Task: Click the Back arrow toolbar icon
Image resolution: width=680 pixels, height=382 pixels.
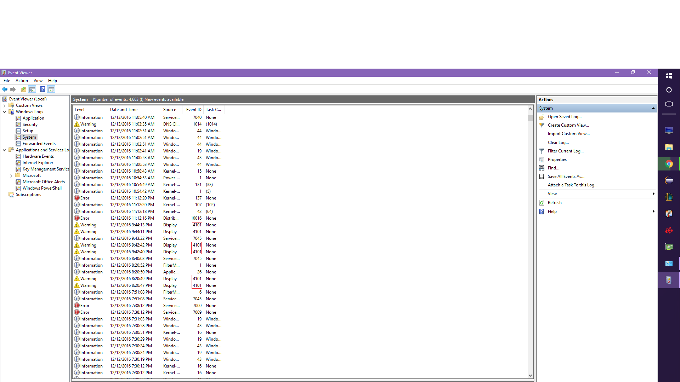Action: pyautogui.click(x=5, y=89)
